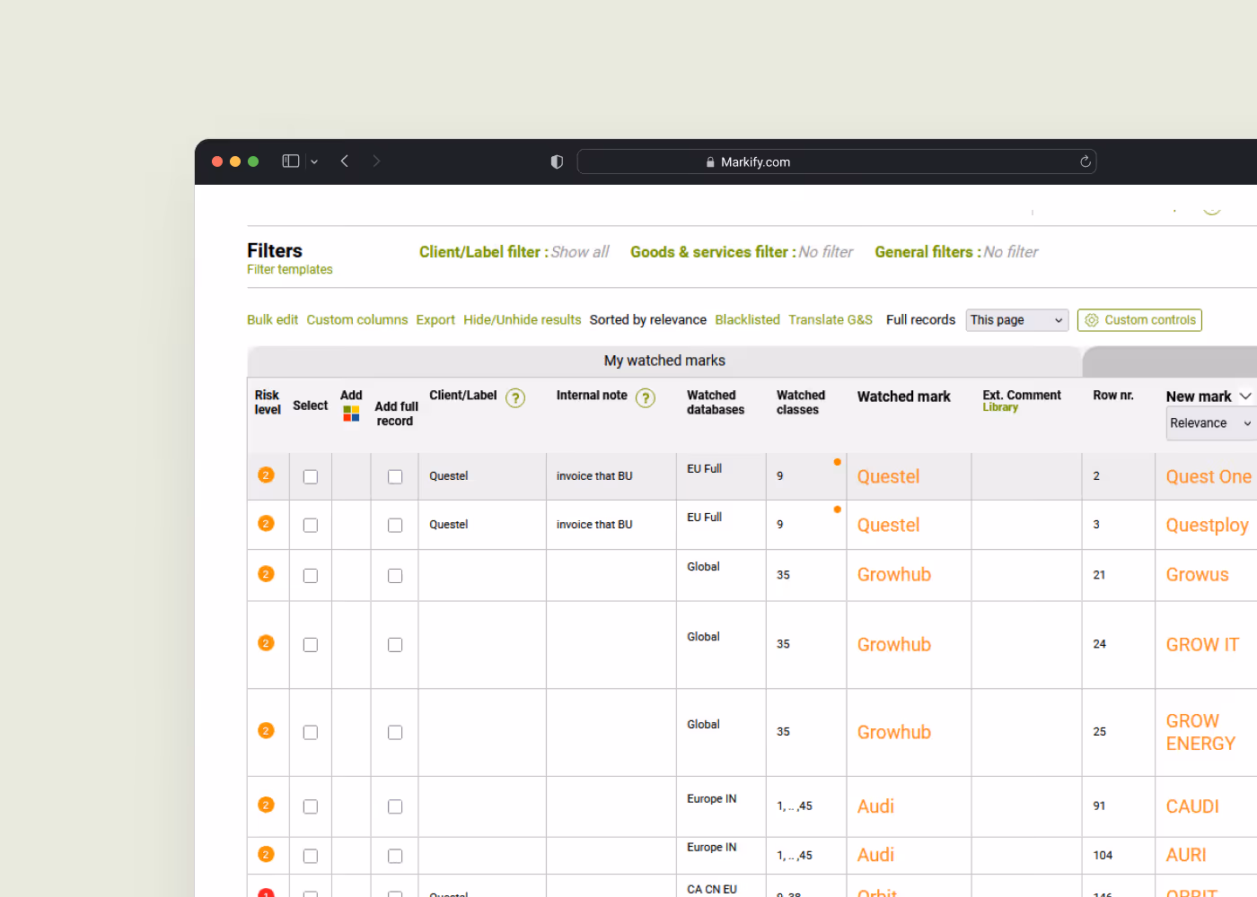
Task: Open the Client/Label filter
Action: (x=514, y=252)
